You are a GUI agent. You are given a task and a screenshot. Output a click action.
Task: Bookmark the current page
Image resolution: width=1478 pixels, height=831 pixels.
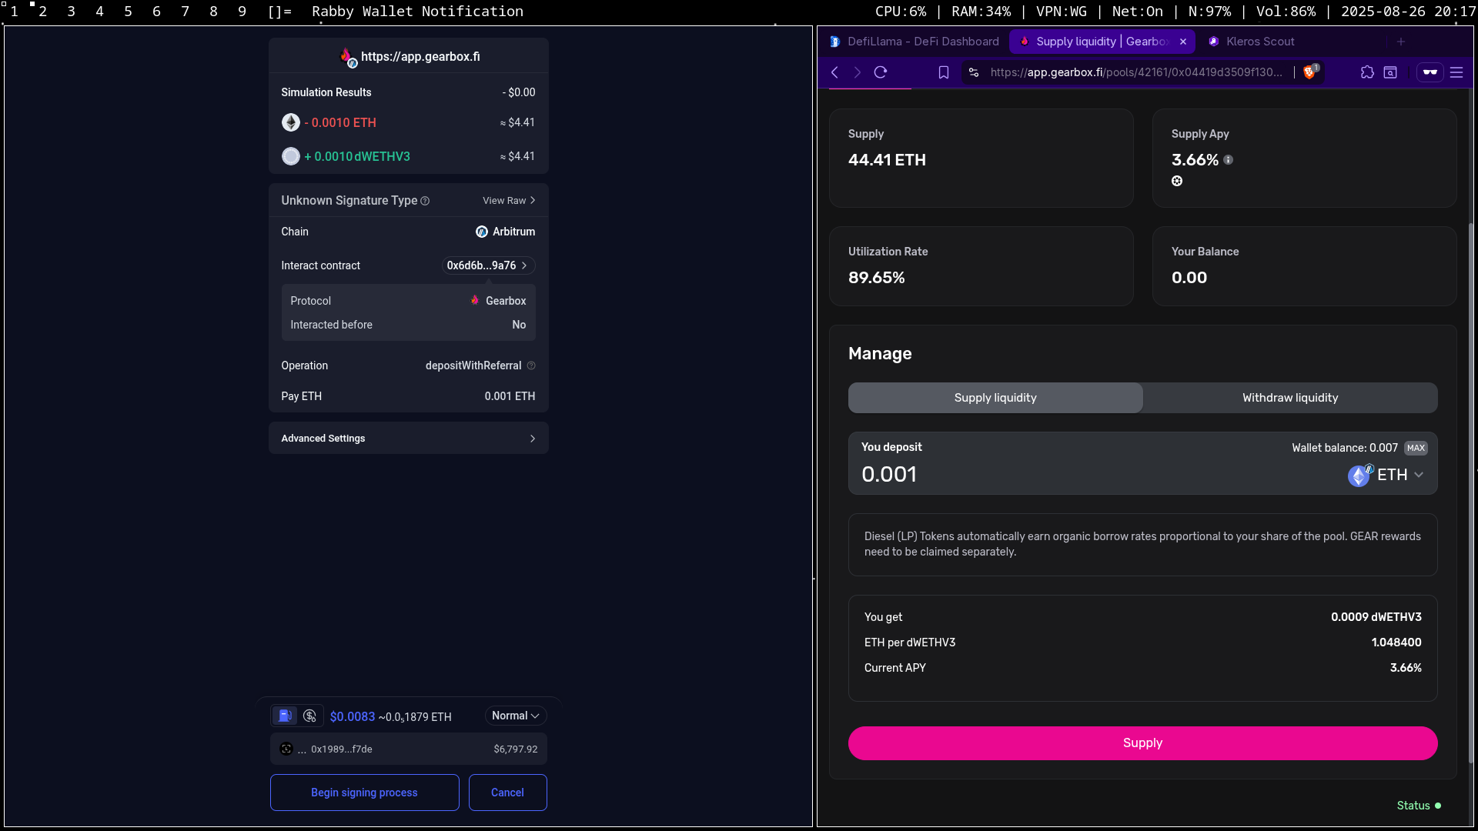[x=944, y=72]
